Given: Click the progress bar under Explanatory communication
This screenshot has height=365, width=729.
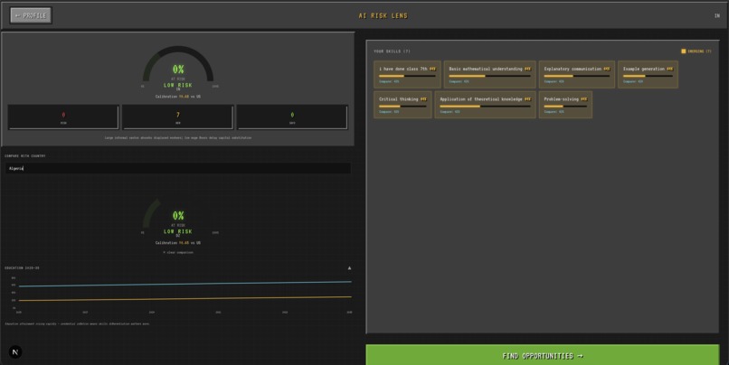Looking at the screenshot, I should pos(576,76).
